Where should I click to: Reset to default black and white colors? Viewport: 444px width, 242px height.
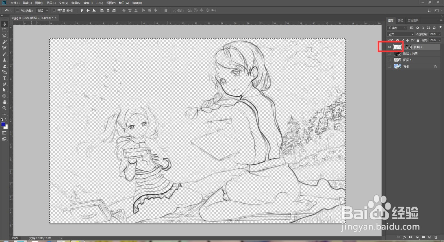[x=2, y=119]
